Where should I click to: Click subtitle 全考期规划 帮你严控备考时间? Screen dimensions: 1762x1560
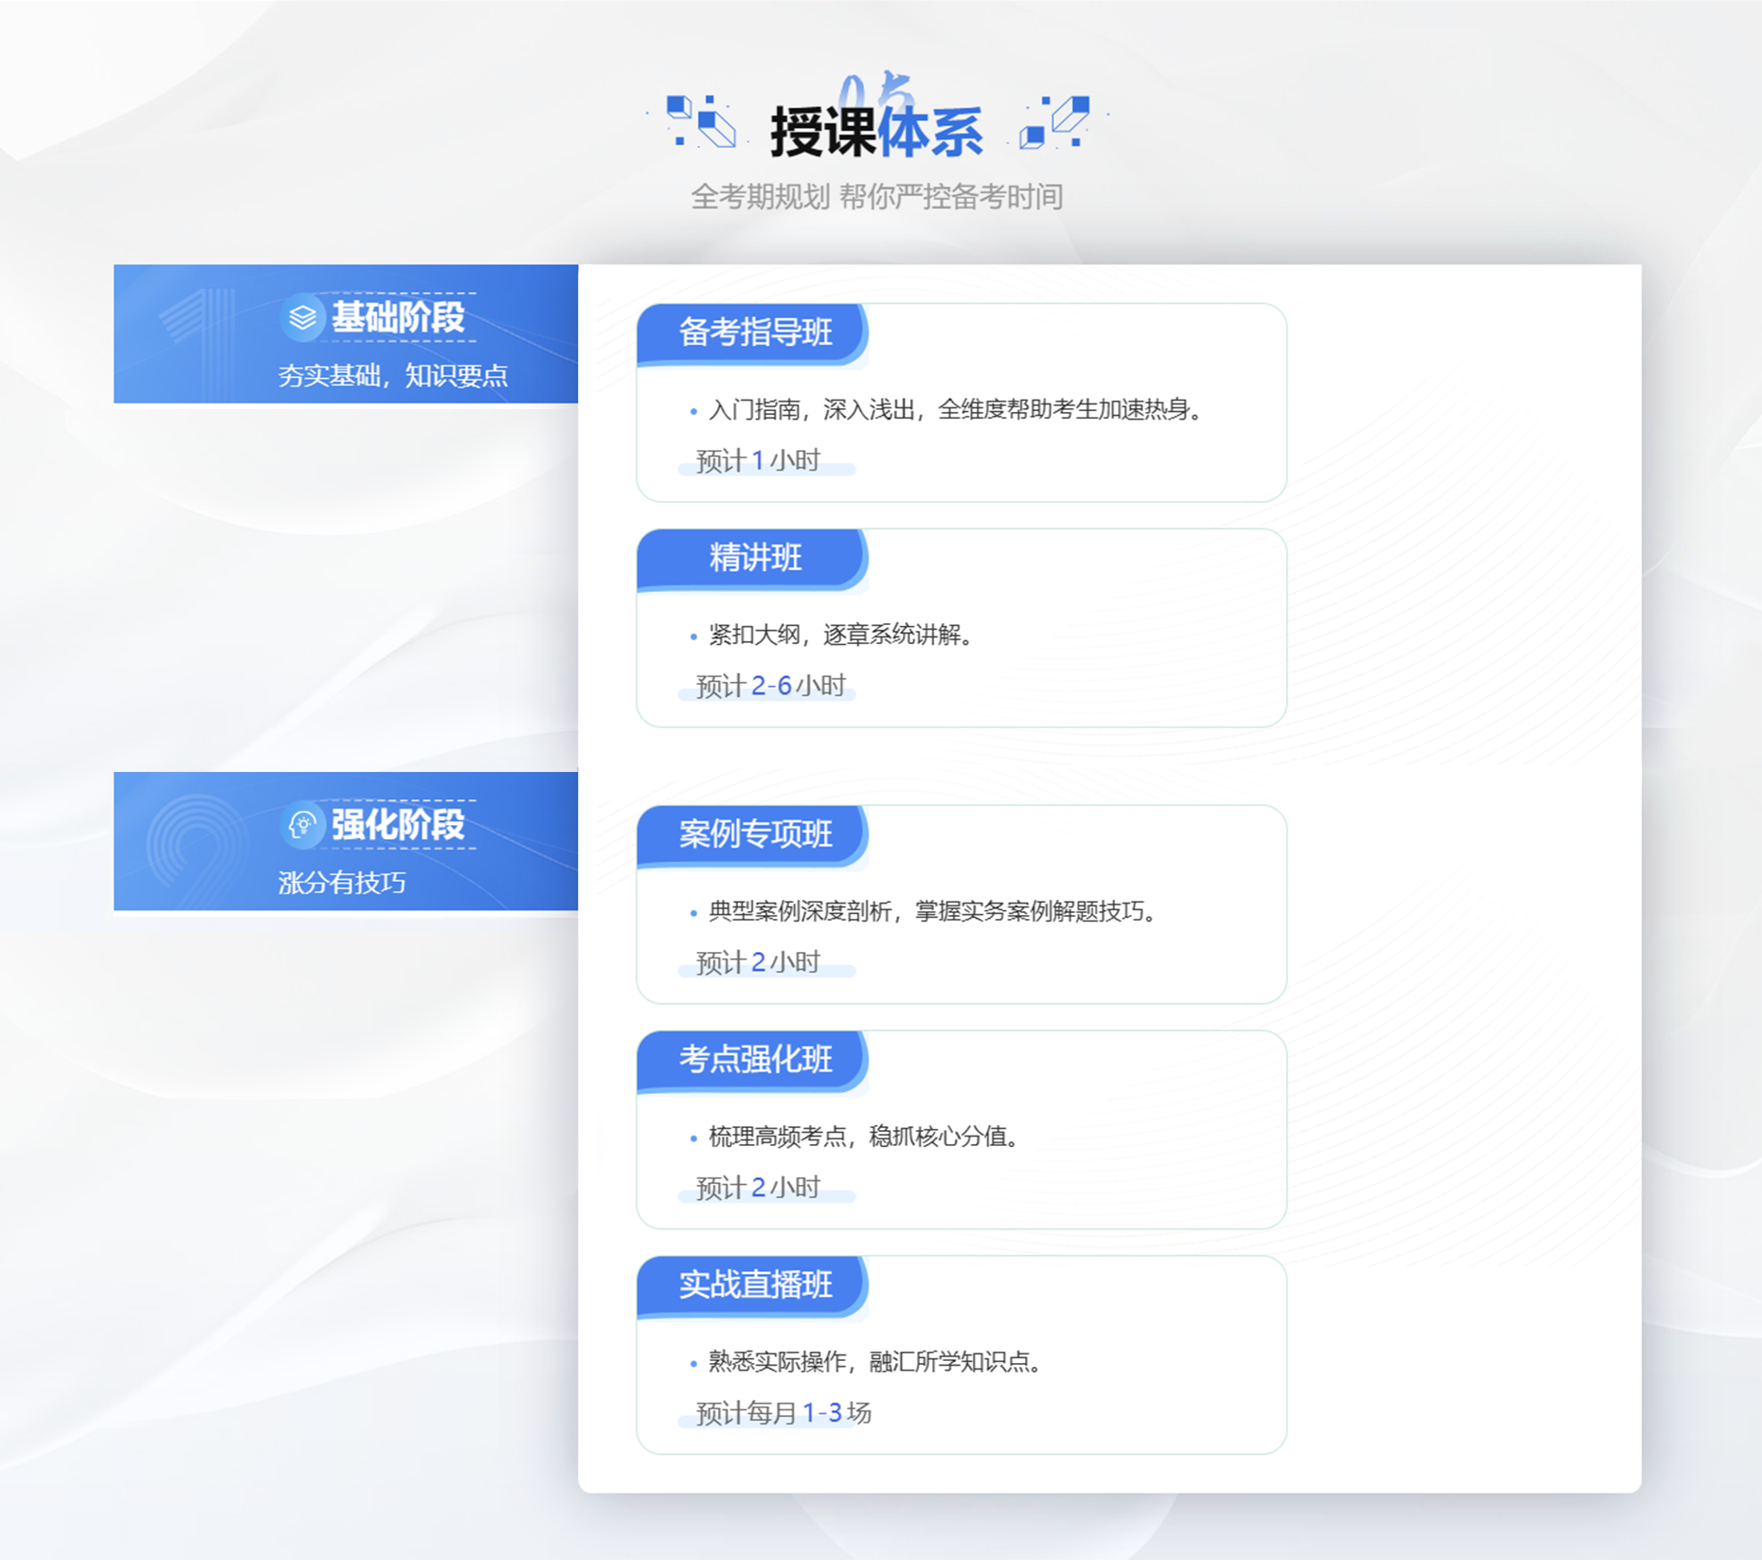point(876,197)
